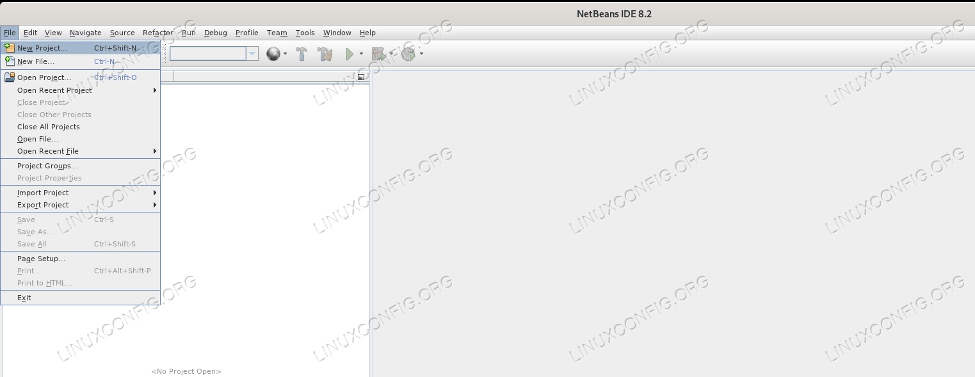The width and height of the screenshot is (975, 377).
Task: Expand the Open Recent File submenu arrow
Action: tap(155, 151)
